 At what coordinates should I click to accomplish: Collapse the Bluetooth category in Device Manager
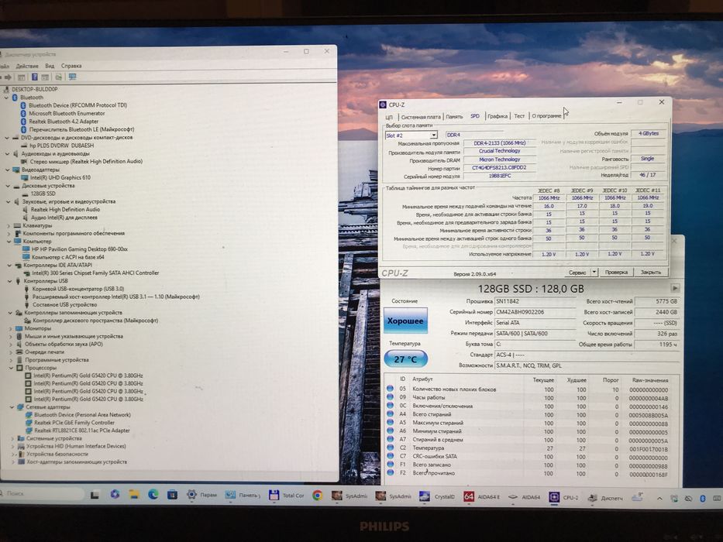click(x=6, y=98)
